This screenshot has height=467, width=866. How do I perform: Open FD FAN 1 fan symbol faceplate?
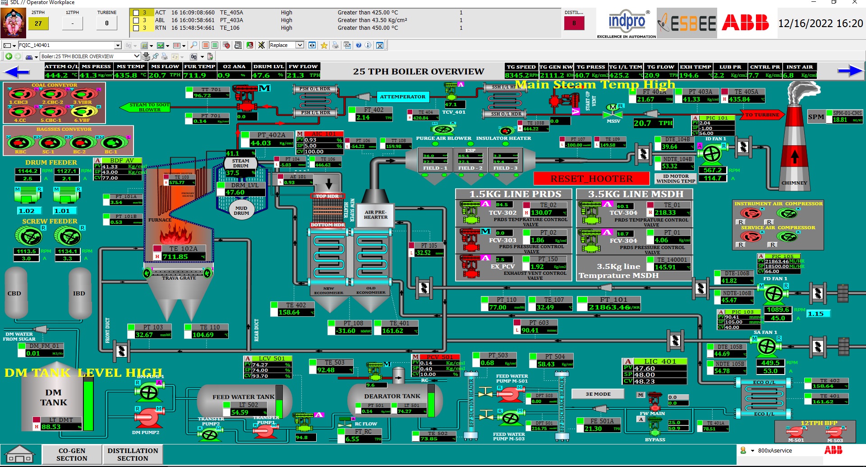pos(774,294)
